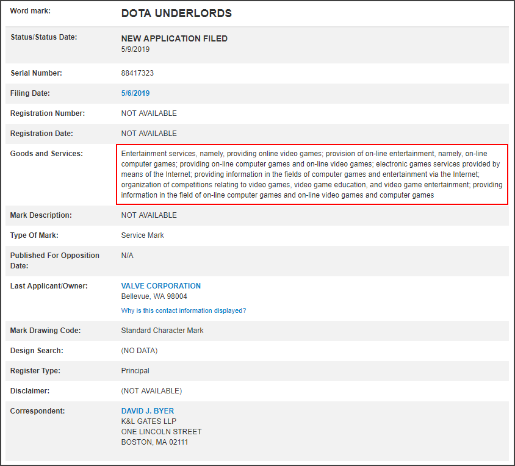Select the serial number 88417323
This screenshot has width=515, height=466.
pyautogui.click(x=137, y=73)
